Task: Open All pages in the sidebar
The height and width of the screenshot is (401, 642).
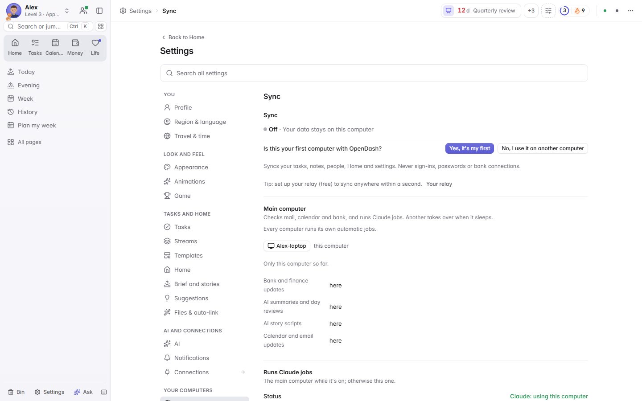Action: point(55,142)
